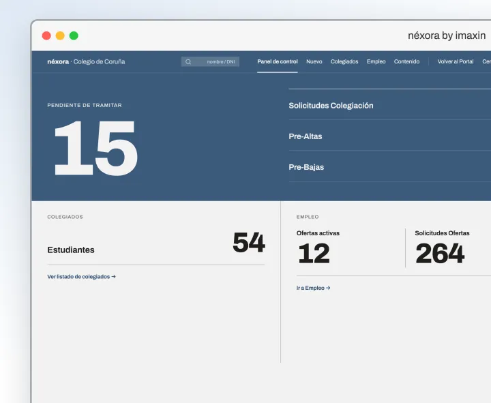Open the Pre-Bajas row
This screenshot has width=491, height=403.
click(389, 167)
